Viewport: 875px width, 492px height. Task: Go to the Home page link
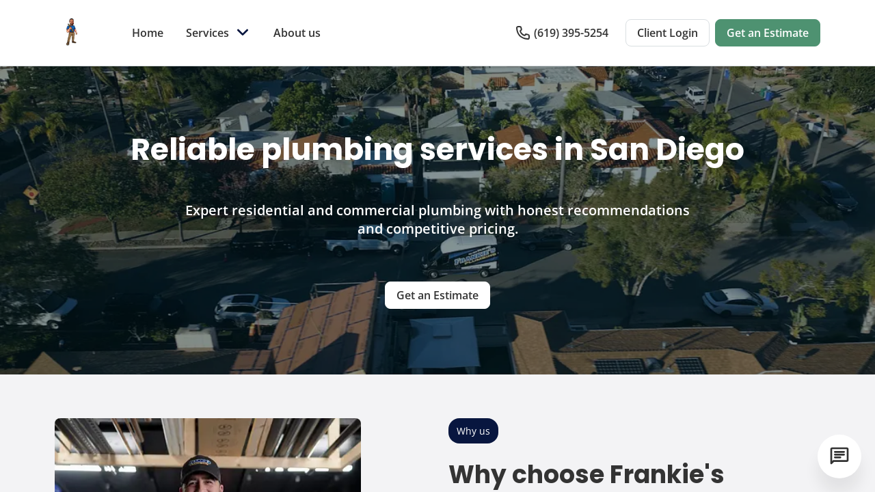click(x=148, y=33)
